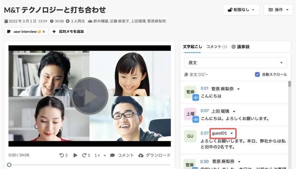296x169 pixels.
Task: Open the 制限なし access dropdown
Action: (241, 10)
